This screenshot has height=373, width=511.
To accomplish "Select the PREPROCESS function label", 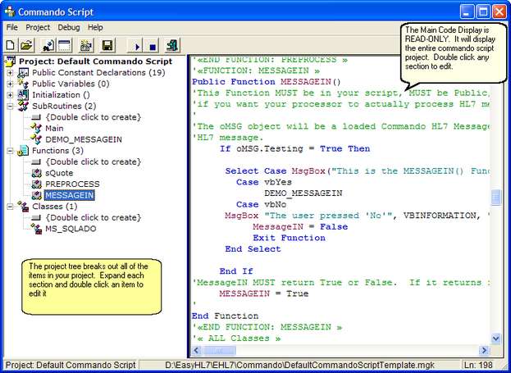I will (x=72, y=184).
